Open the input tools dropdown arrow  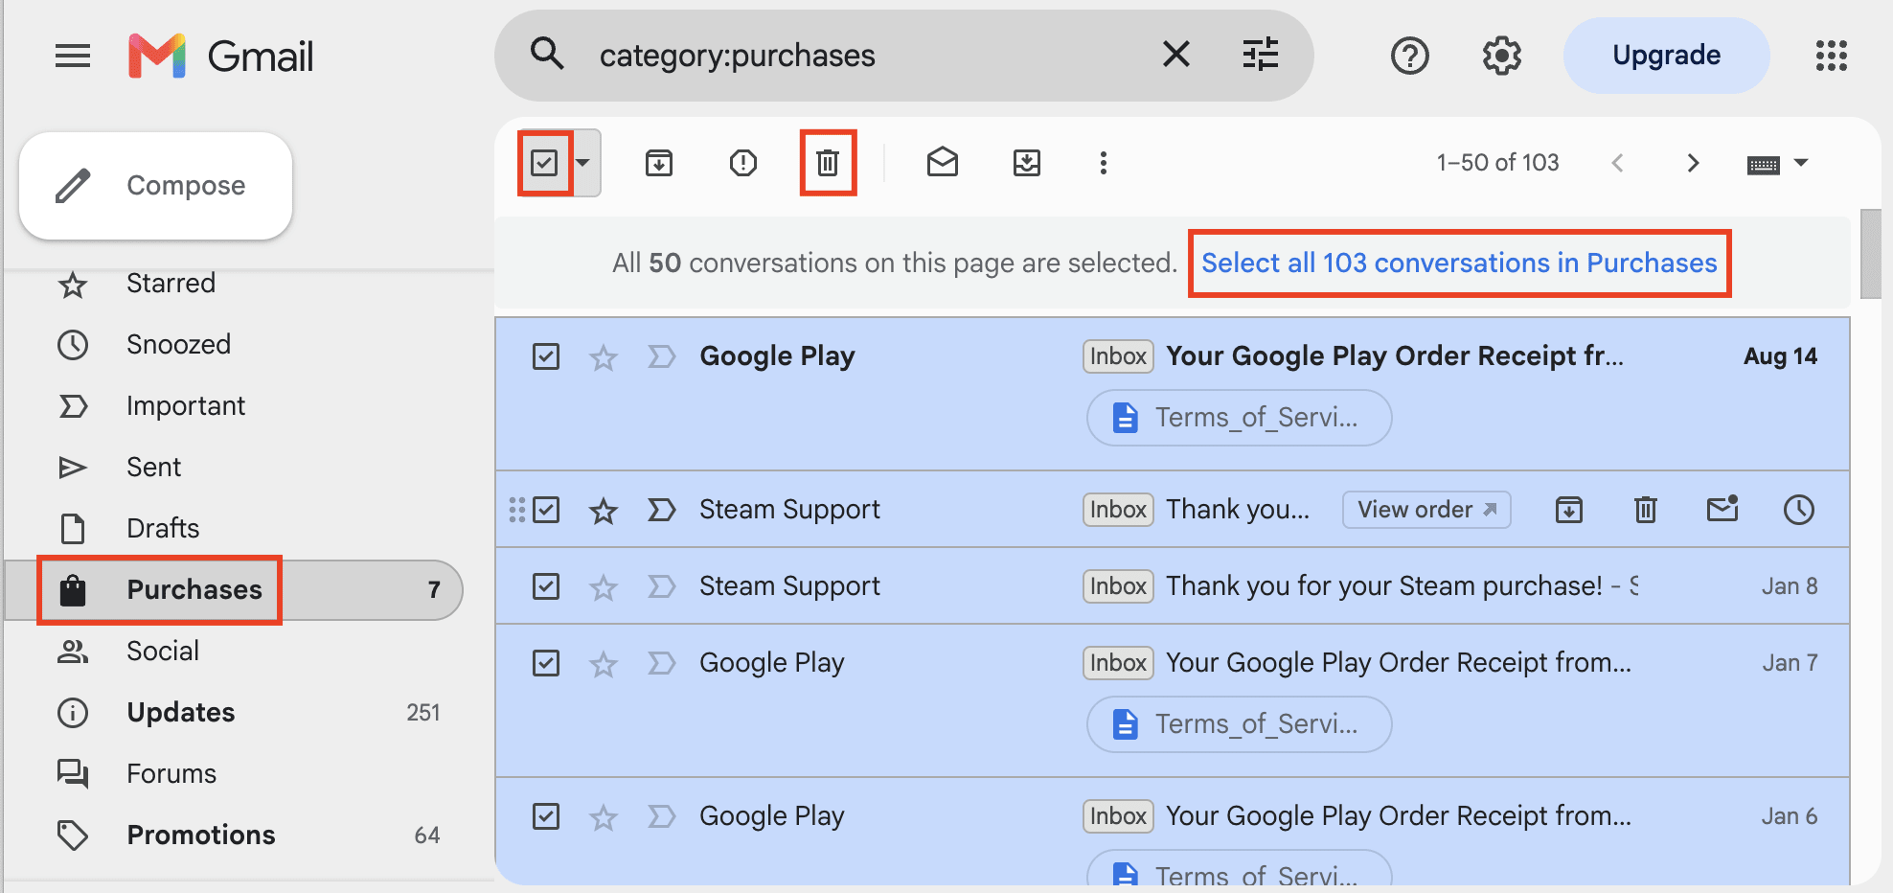tap(1801, 163)
